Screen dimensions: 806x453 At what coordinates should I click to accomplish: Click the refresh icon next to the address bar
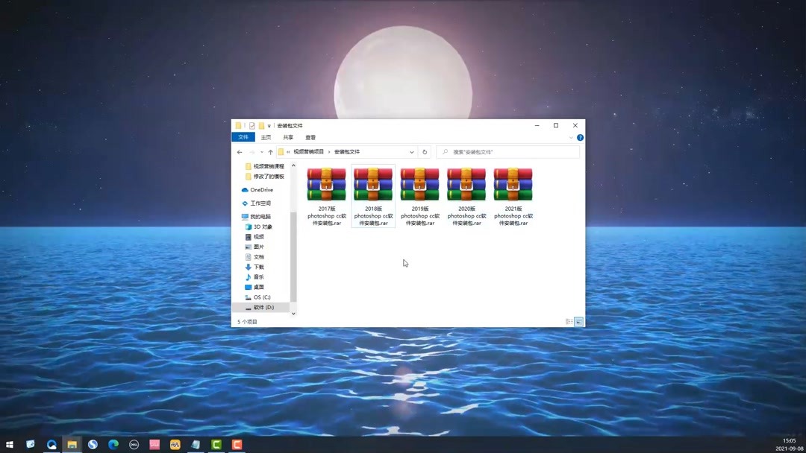point(424,152)
